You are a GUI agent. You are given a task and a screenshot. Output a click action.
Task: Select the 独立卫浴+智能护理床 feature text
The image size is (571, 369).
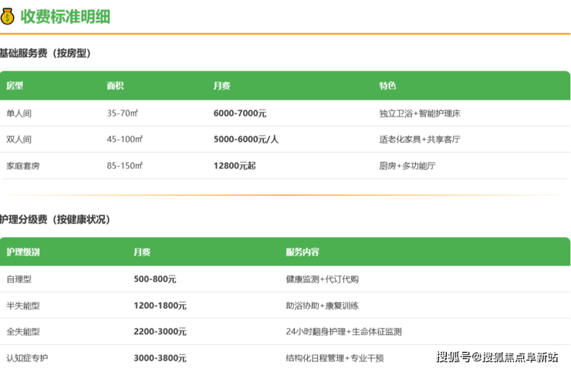[420, 113]
